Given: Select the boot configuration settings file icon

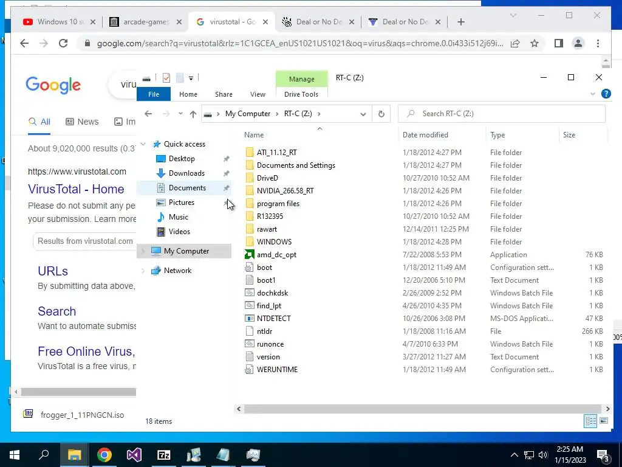Looking at the screenshot, I should point(249,268).
